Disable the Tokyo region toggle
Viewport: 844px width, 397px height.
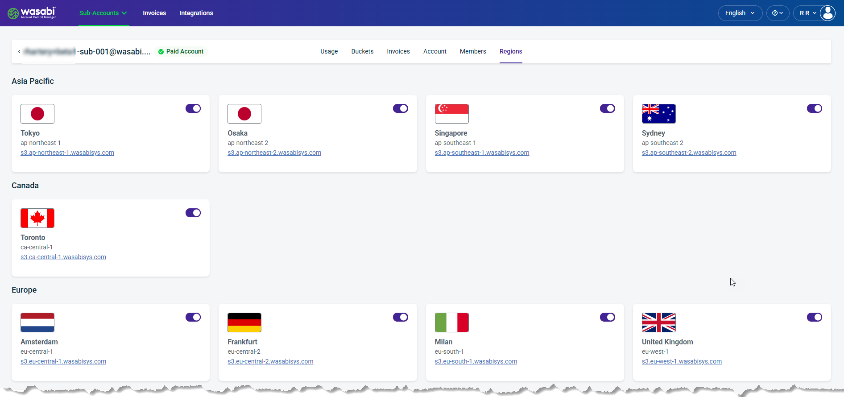point(193,108)
